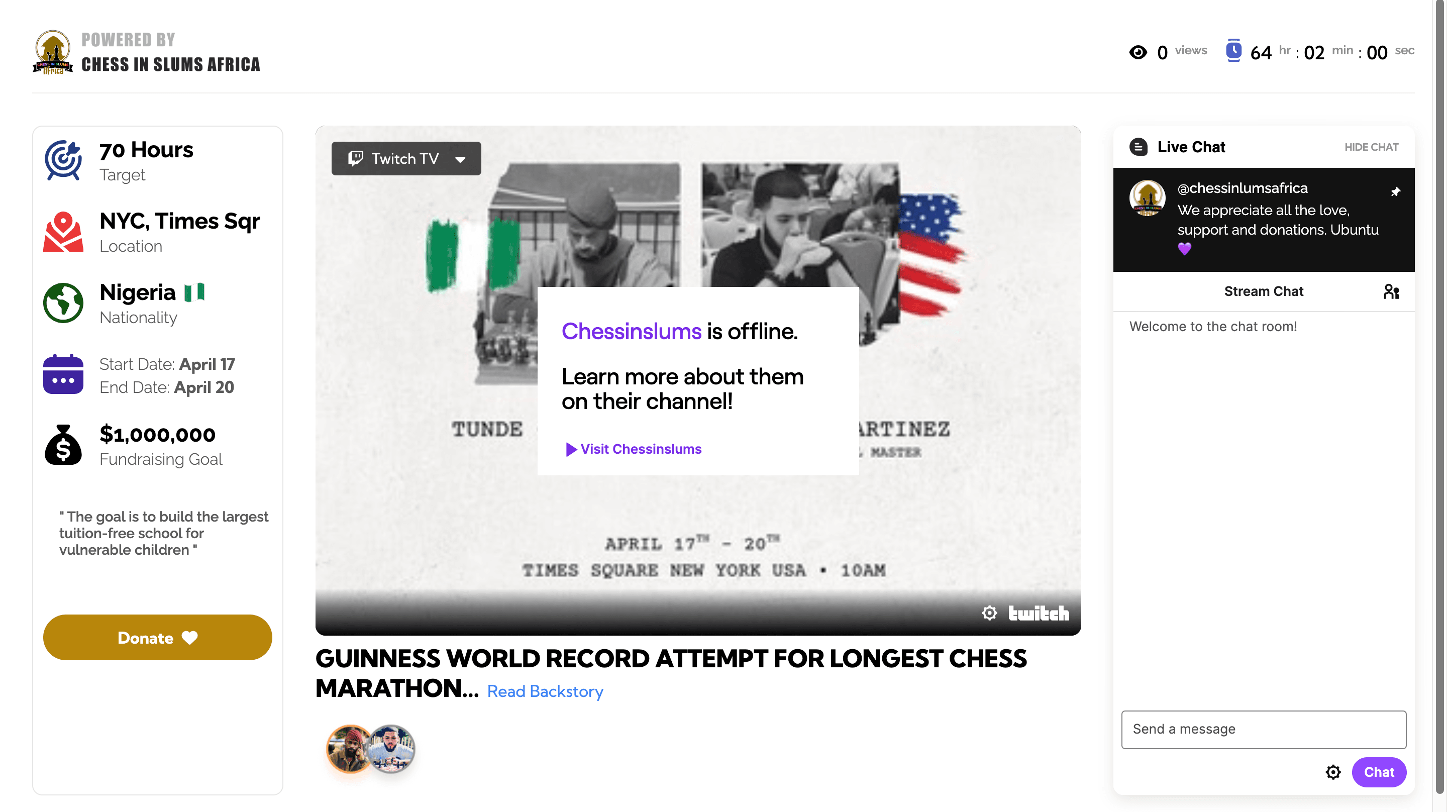Click the $1,000,000 fundraising goal text
1447x812 pixels.
157,434
